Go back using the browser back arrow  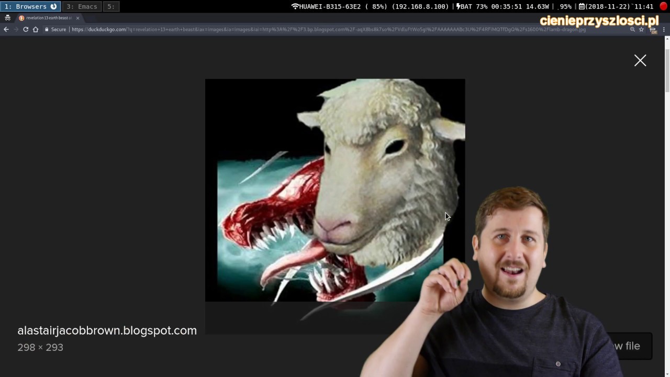6,29
